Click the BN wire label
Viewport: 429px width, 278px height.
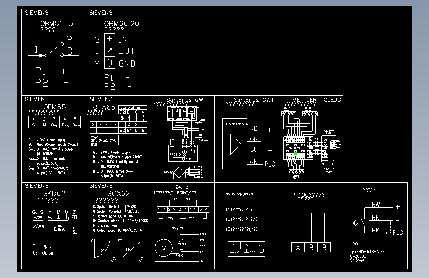[x=376, y=218]
